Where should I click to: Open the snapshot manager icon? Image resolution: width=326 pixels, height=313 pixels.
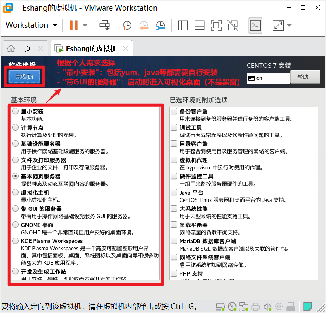click(x=161, y=26)
